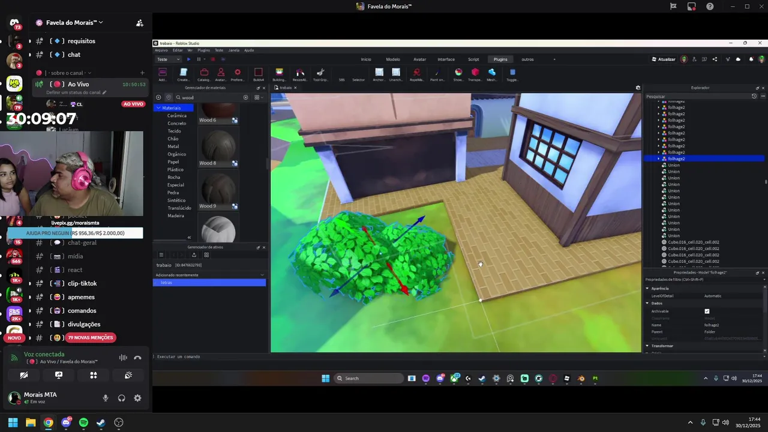Open the Material Manager grid view dropdown
Viewport: 768px width, 432px height.
[x=257, y=97]
